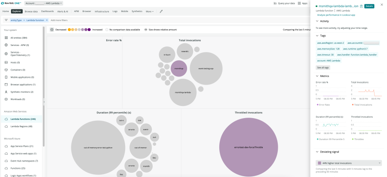
Task: Expand 44% higher total invocations dropdown
Action: [x=349, y=163]
